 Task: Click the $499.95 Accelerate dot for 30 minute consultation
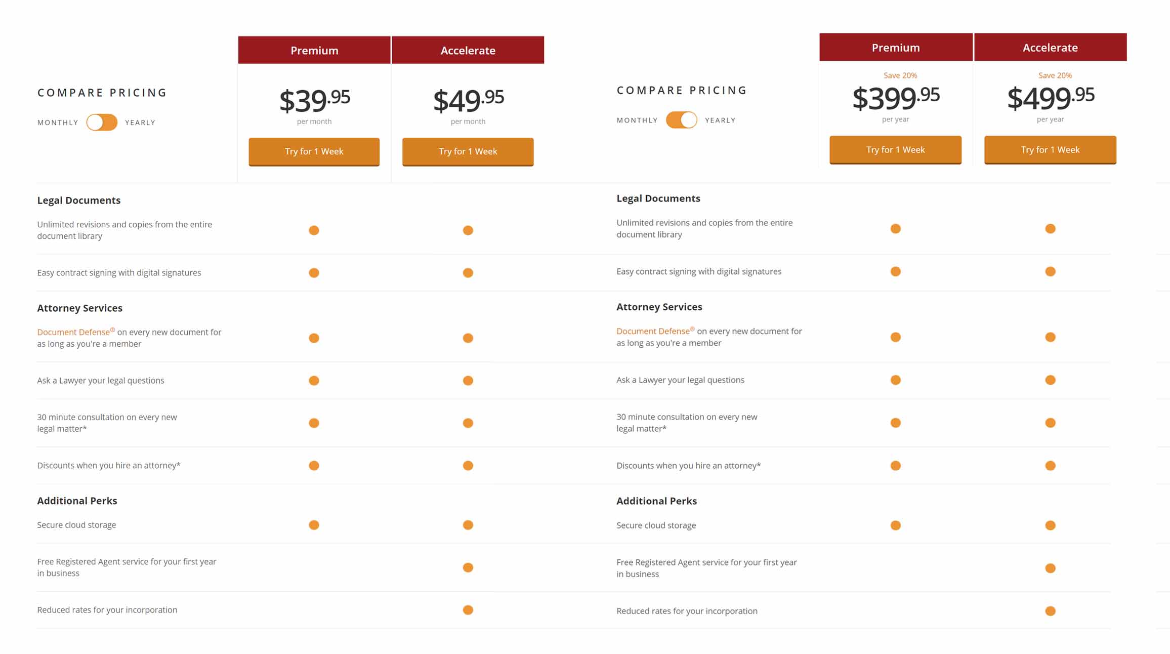click(x=1050, y=423)
